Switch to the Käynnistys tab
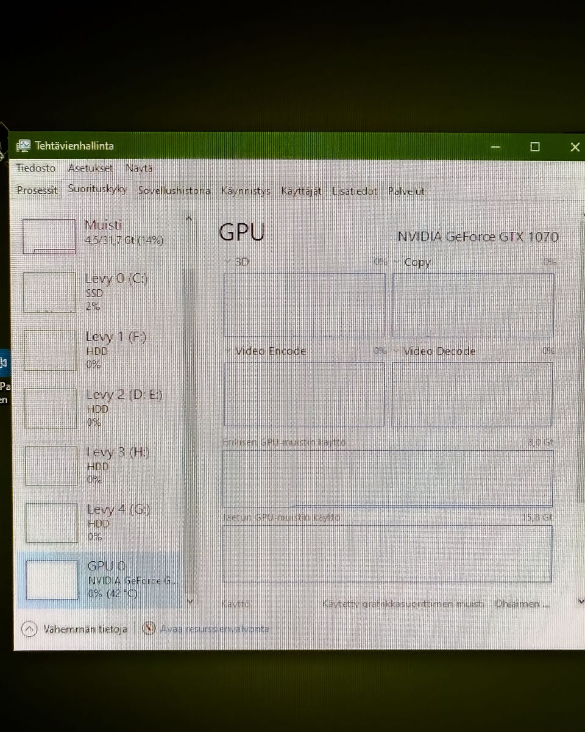Screen dimensions: 585x732 tap(246, 191)
